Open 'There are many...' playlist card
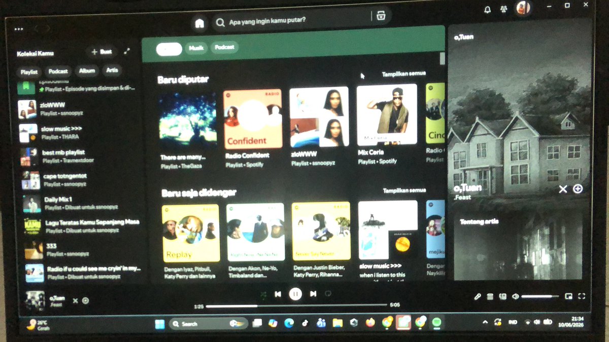The image size is (609, 342). pos(188,130)
